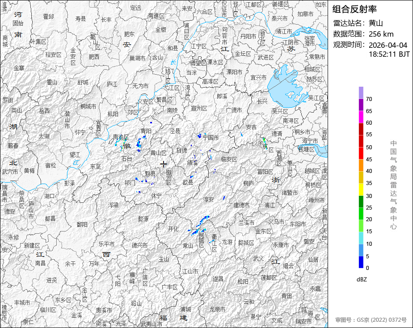Select the magenta 60–65 dBZ legend color
The image size is (413, 328).
pyautogui.click(x=361, y=117)
